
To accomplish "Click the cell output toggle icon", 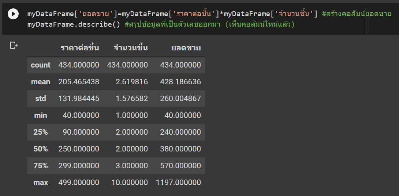I will pyautogui.click(x=14, y=46).
